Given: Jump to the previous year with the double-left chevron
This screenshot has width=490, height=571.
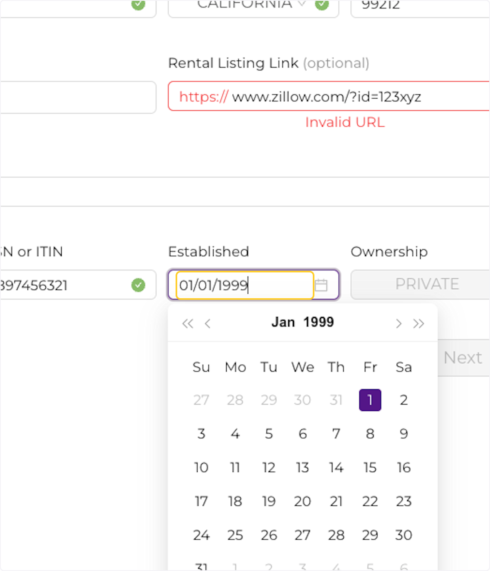Looking at the screenshot, I should [x=188, y=324].
